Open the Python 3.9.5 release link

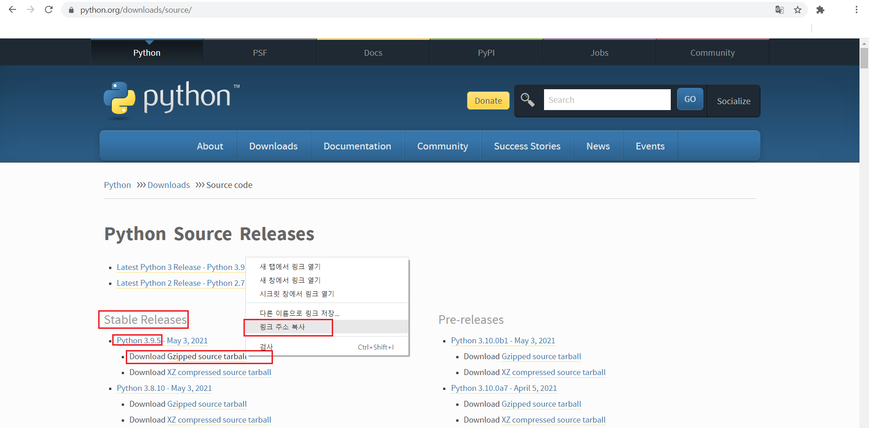162,341
